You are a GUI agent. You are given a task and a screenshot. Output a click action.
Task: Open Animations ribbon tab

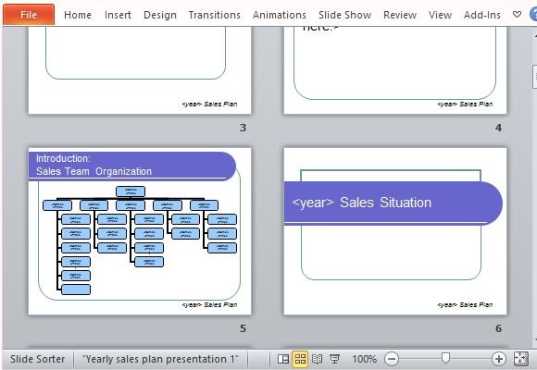280,15
